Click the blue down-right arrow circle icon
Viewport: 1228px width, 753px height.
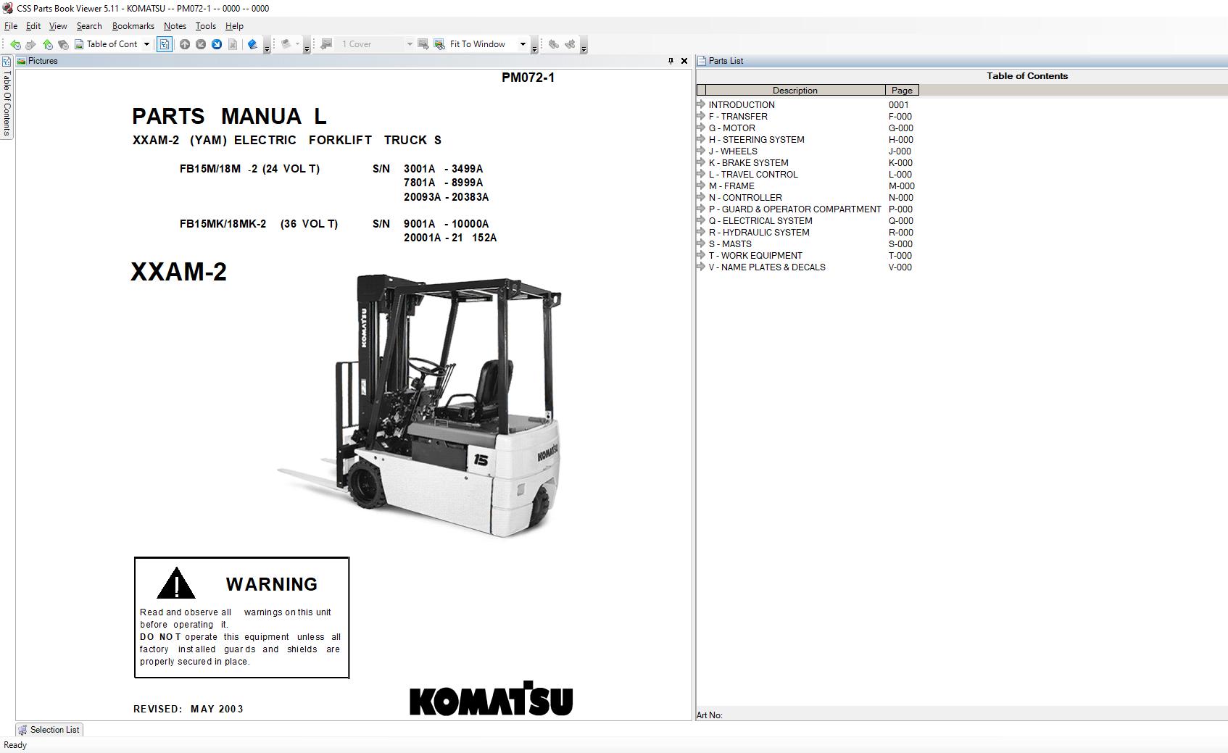(217, 44)
